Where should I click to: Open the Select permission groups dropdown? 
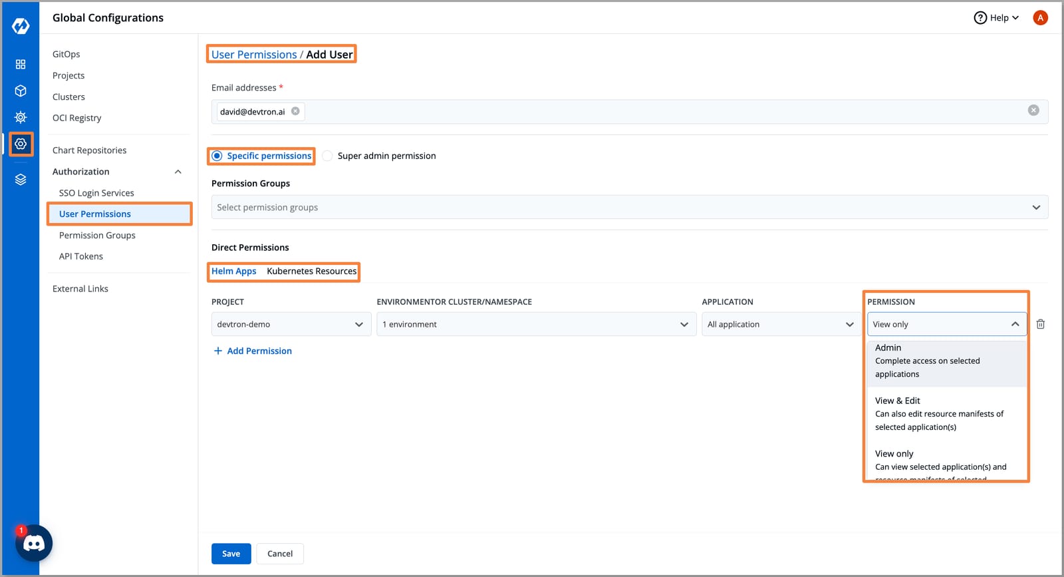tap(629, 208)
